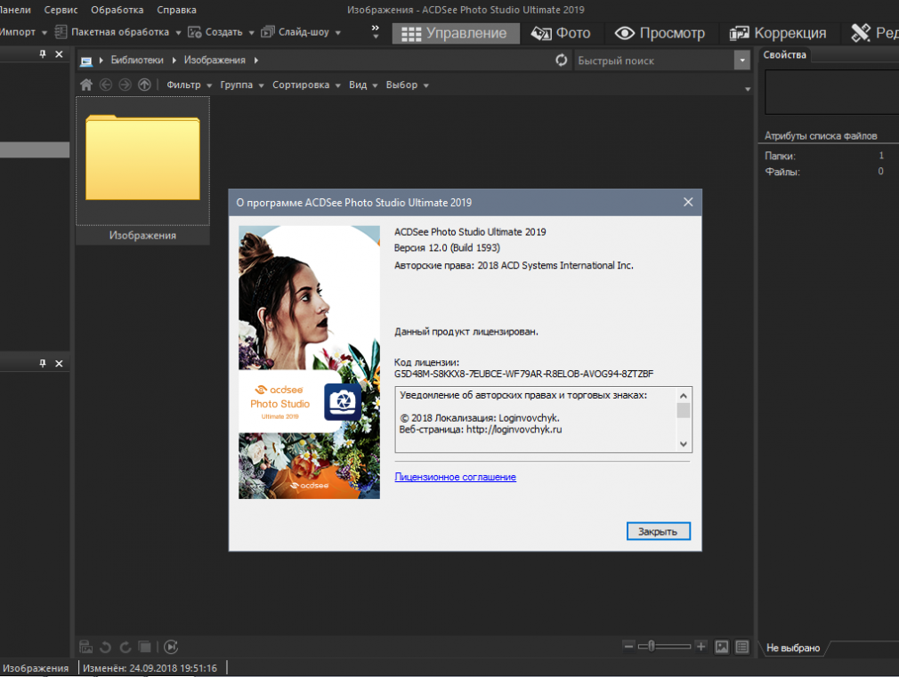
Task: Pin the lower left pane
Action: [x=43, y=364]
